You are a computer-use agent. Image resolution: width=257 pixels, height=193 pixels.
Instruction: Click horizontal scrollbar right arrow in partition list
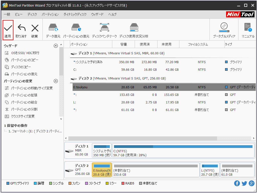[254, 138]
